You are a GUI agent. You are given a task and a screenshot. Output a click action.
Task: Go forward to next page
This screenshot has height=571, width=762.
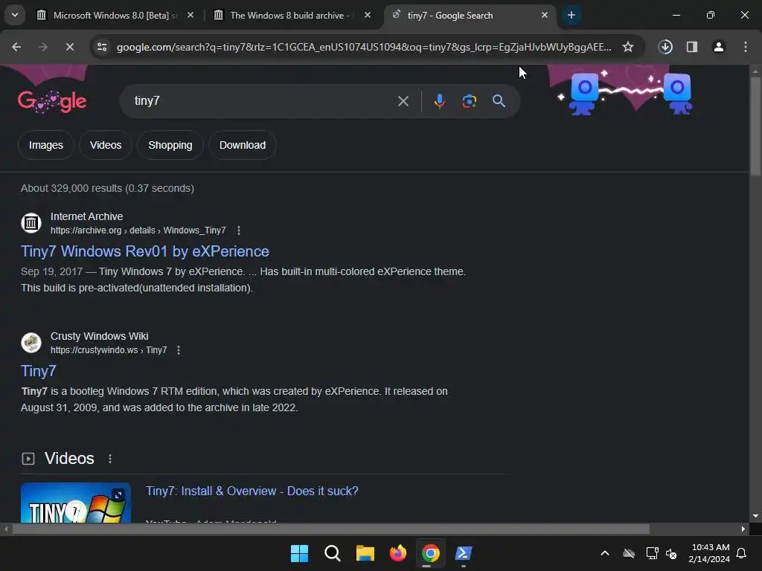pos(43,47)
